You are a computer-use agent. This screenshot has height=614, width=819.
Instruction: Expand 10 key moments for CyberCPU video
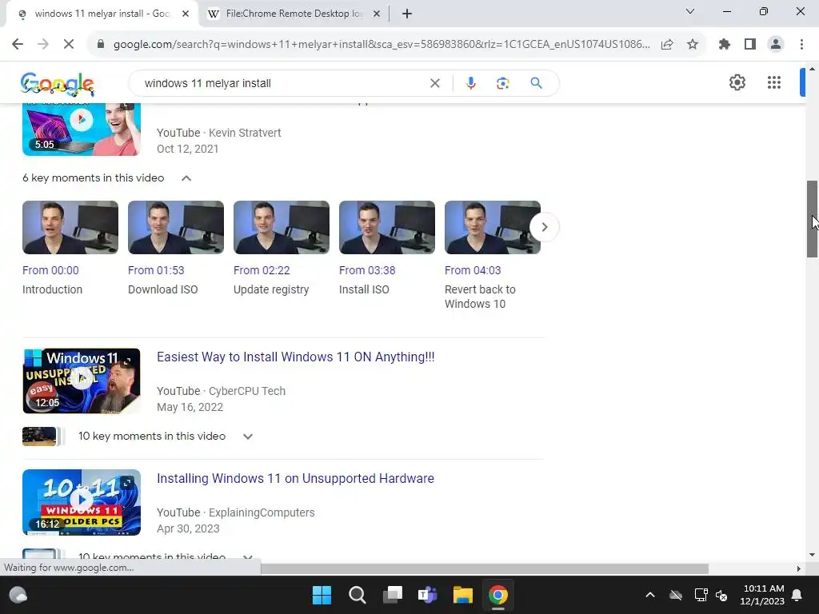click(248, 437)
